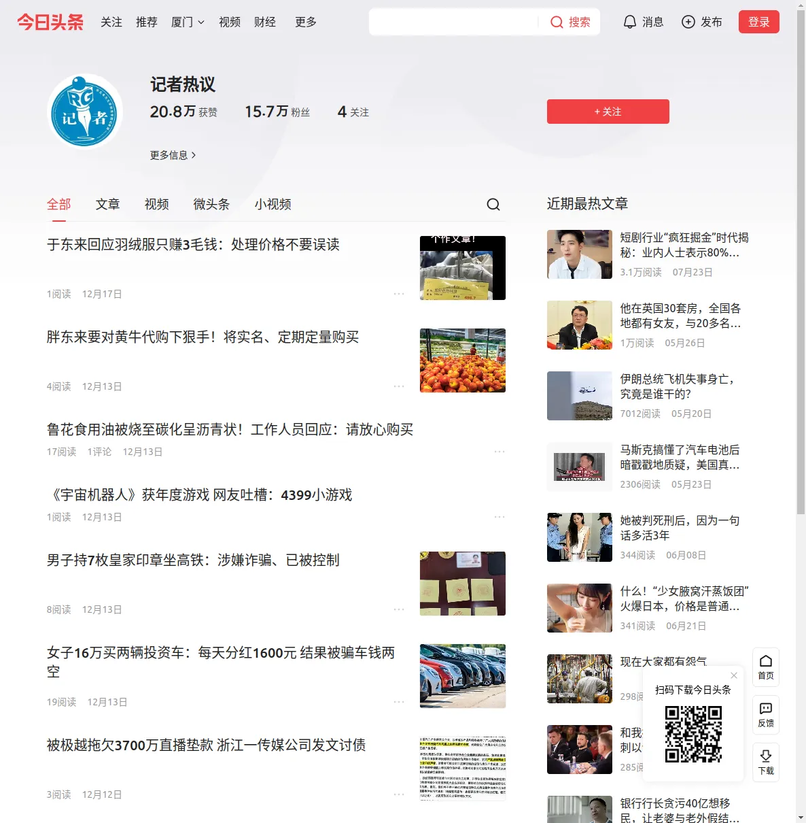
Task: Open hot article 短剧行业"疯狂掘金"时代揭秘
Action: [x=684, y=245]
